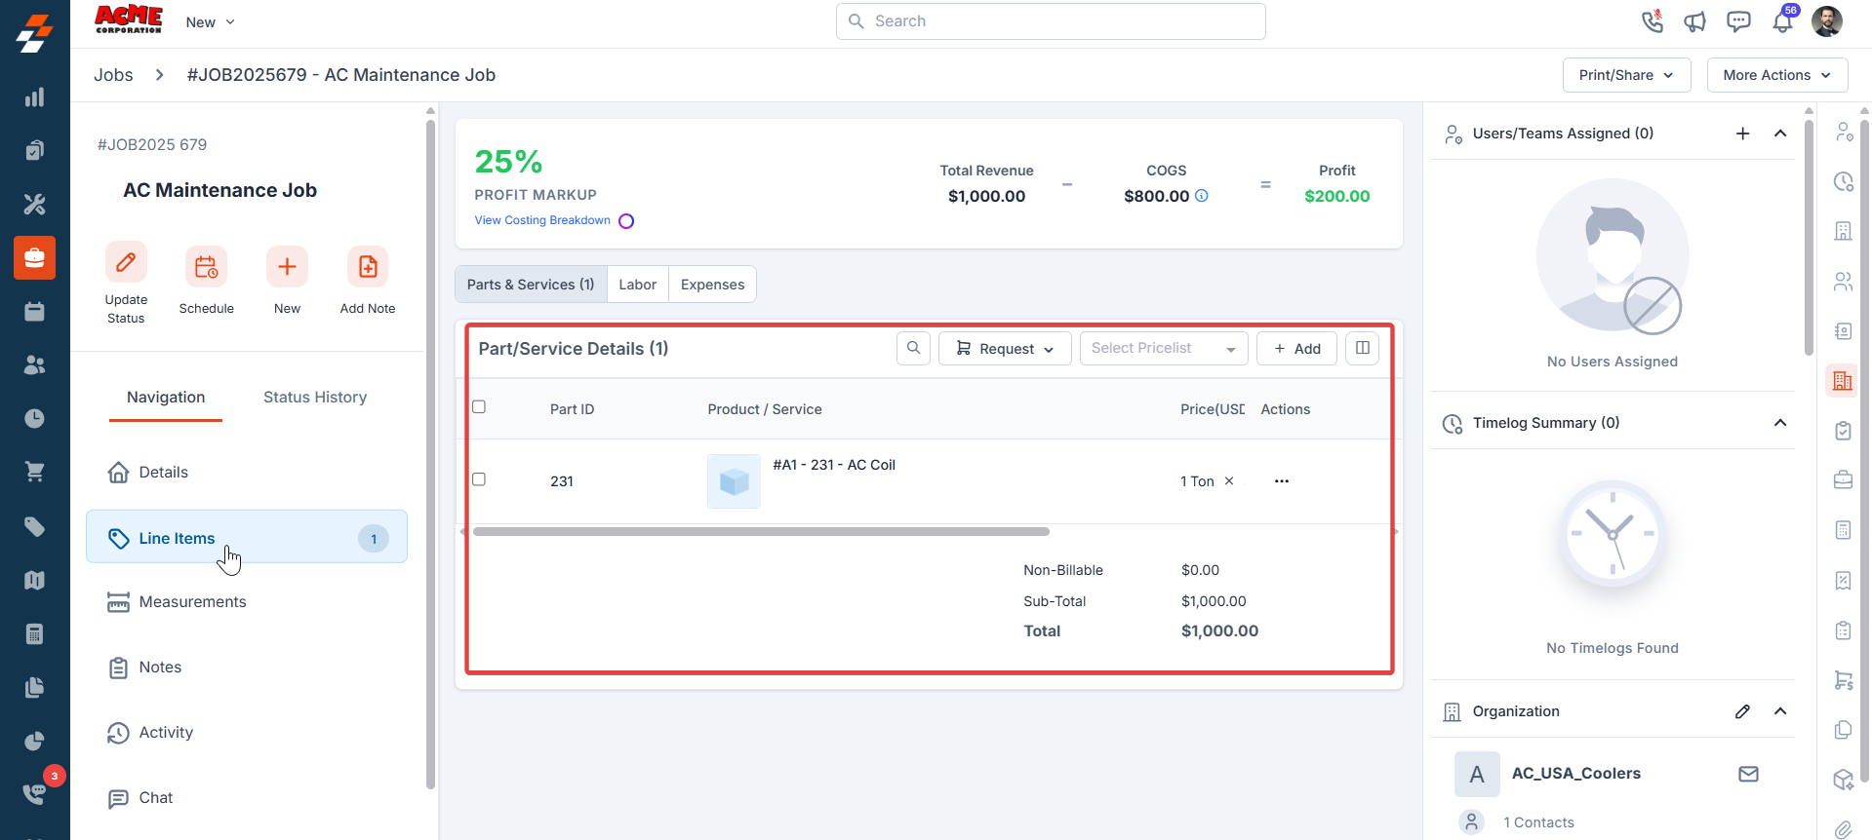
Task: Click the 1 Contacts link
Action: click(x=1538, y=822)
